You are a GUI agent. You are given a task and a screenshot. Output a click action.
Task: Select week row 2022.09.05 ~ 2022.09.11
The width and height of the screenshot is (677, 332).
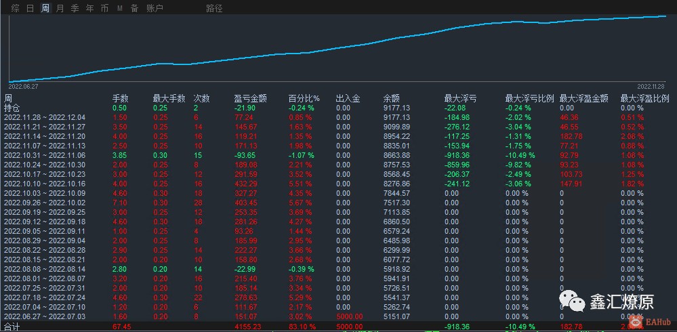(45, 232)
